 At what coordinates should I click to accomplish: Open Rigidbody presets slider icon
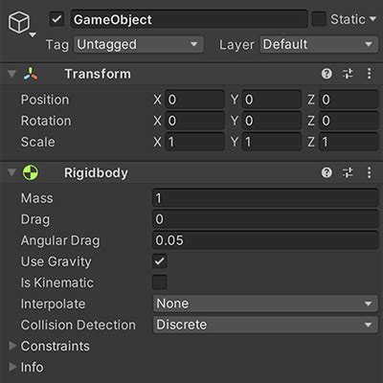point(348,172)
